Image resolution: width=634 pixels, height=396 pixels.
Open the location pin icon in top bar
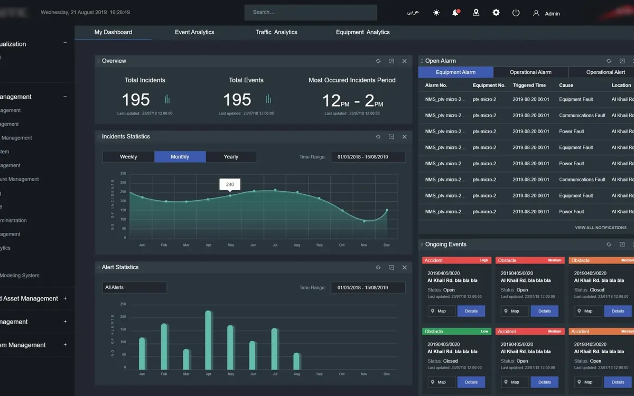point(476,13)
